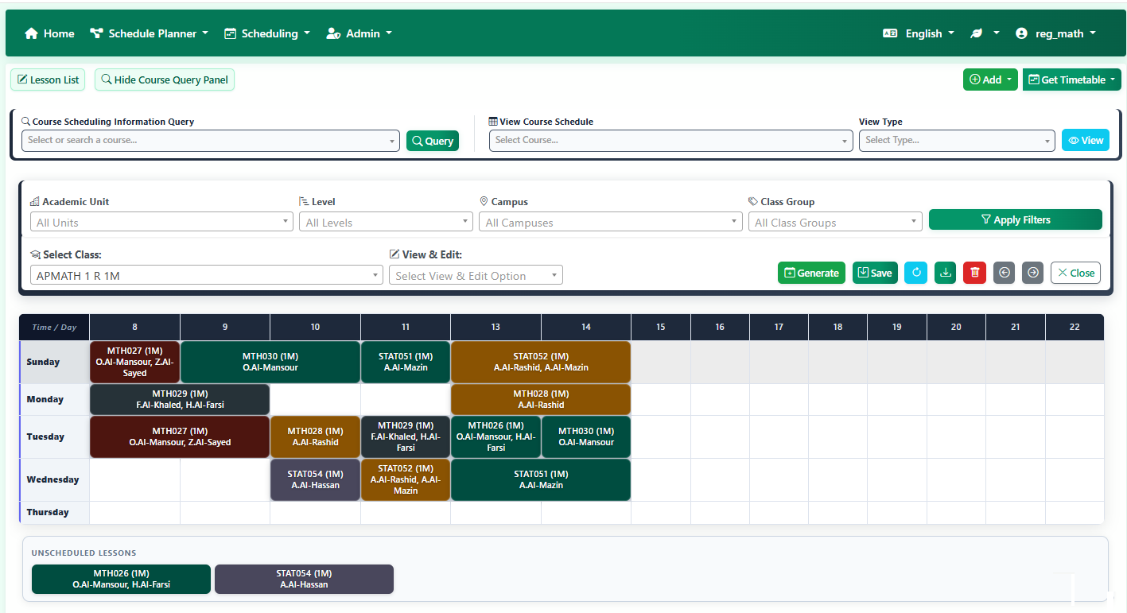Image resolution: width=1127 pixels, height=613 pixels.
Task: Expand the All Campuses filter dropdown
Action: click(610, 222)
